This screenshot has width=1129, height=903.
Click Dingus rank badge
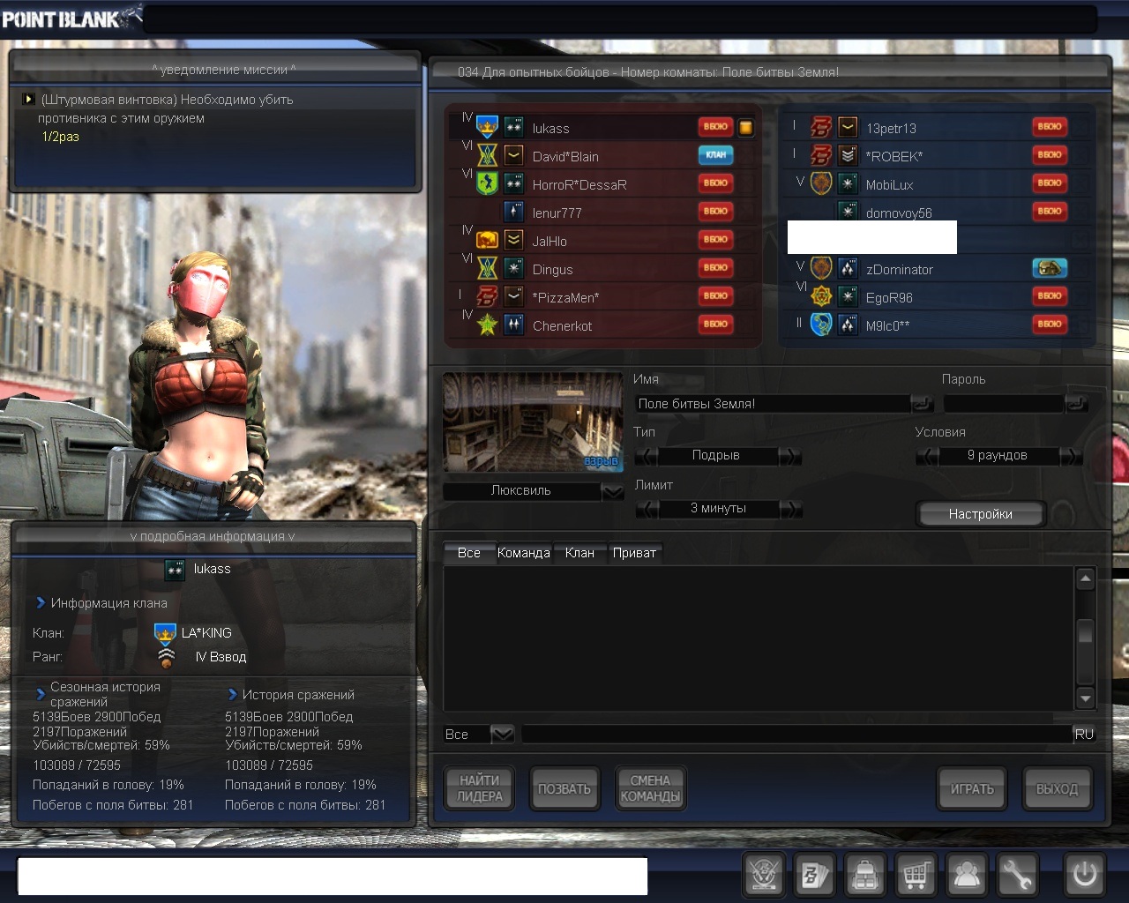point(514,268)
